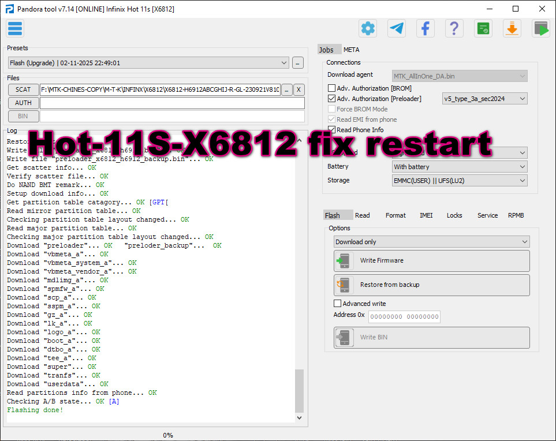The height and width of the screenshot is (441, 556).
Task: Click the AUTH file button
Action: tap(23, 103)
